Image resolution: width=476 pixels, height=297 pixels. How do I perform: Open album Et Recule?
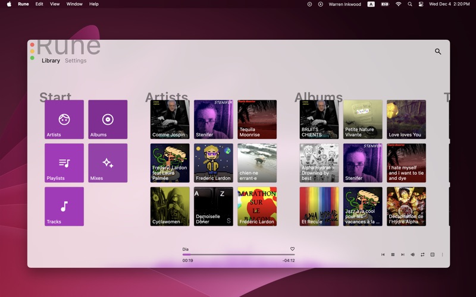coord(319,206)
